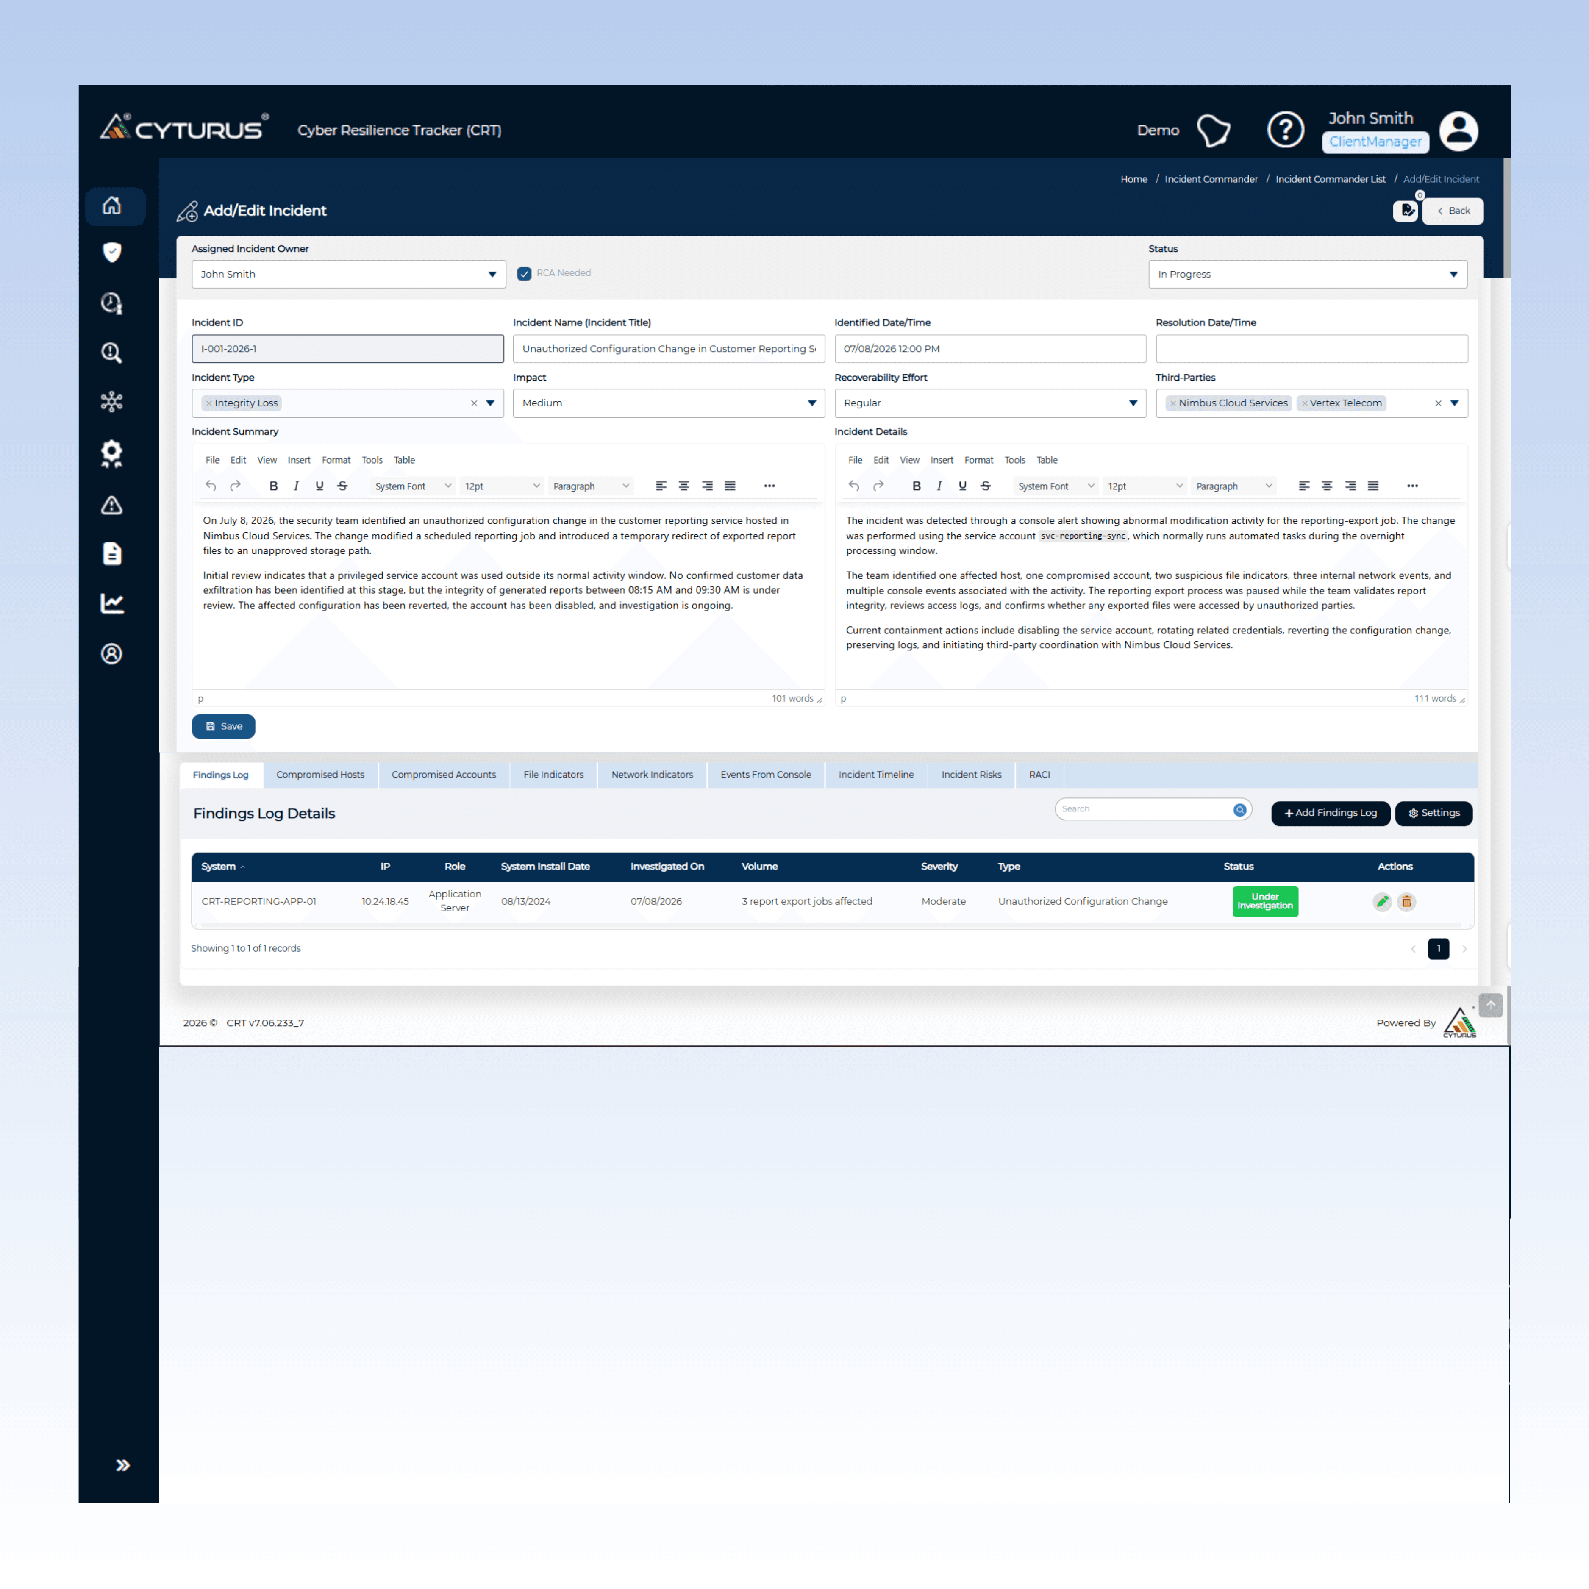The image size is (1589, 1589).
Task: Switch to Incident Timeline tab
Action: tap(876, 775)
